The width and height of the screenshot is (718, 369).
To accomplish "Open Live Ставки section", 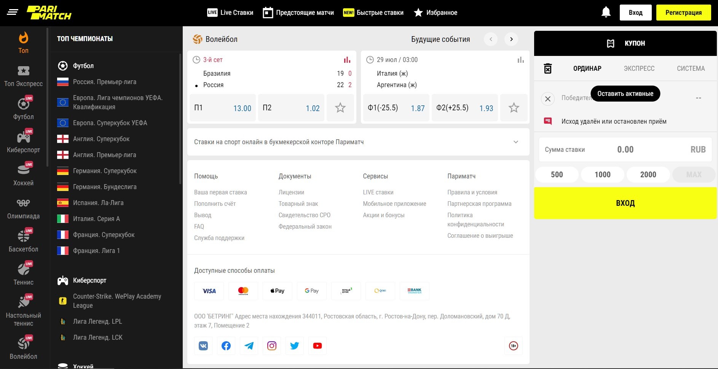I will coord(230,13).
